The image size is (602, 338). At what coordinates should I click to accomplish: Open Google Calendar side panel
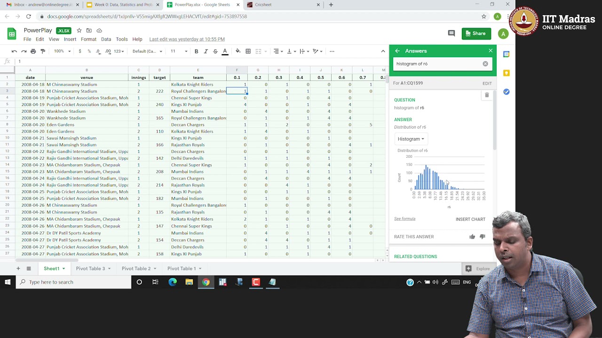click(507, 54)
